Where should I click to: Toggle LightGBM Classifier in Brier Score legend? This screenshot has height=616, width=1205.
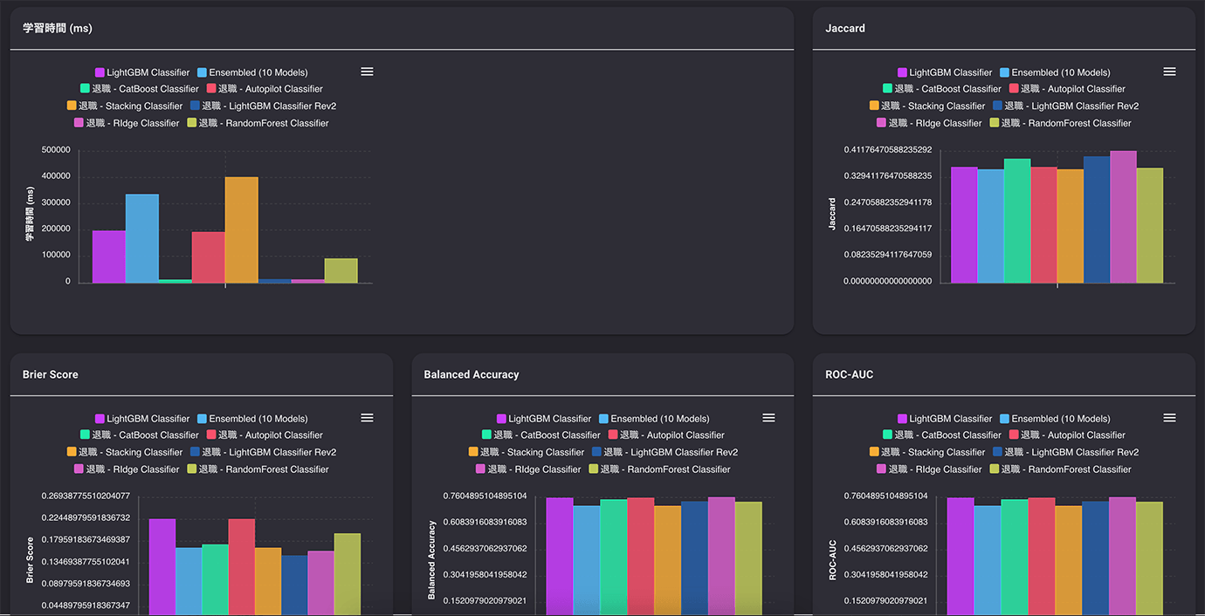142,419
